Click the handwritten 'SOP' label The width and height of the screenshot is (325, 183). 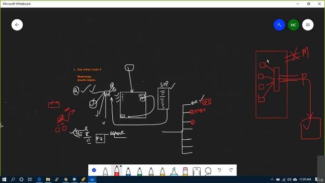164,84
